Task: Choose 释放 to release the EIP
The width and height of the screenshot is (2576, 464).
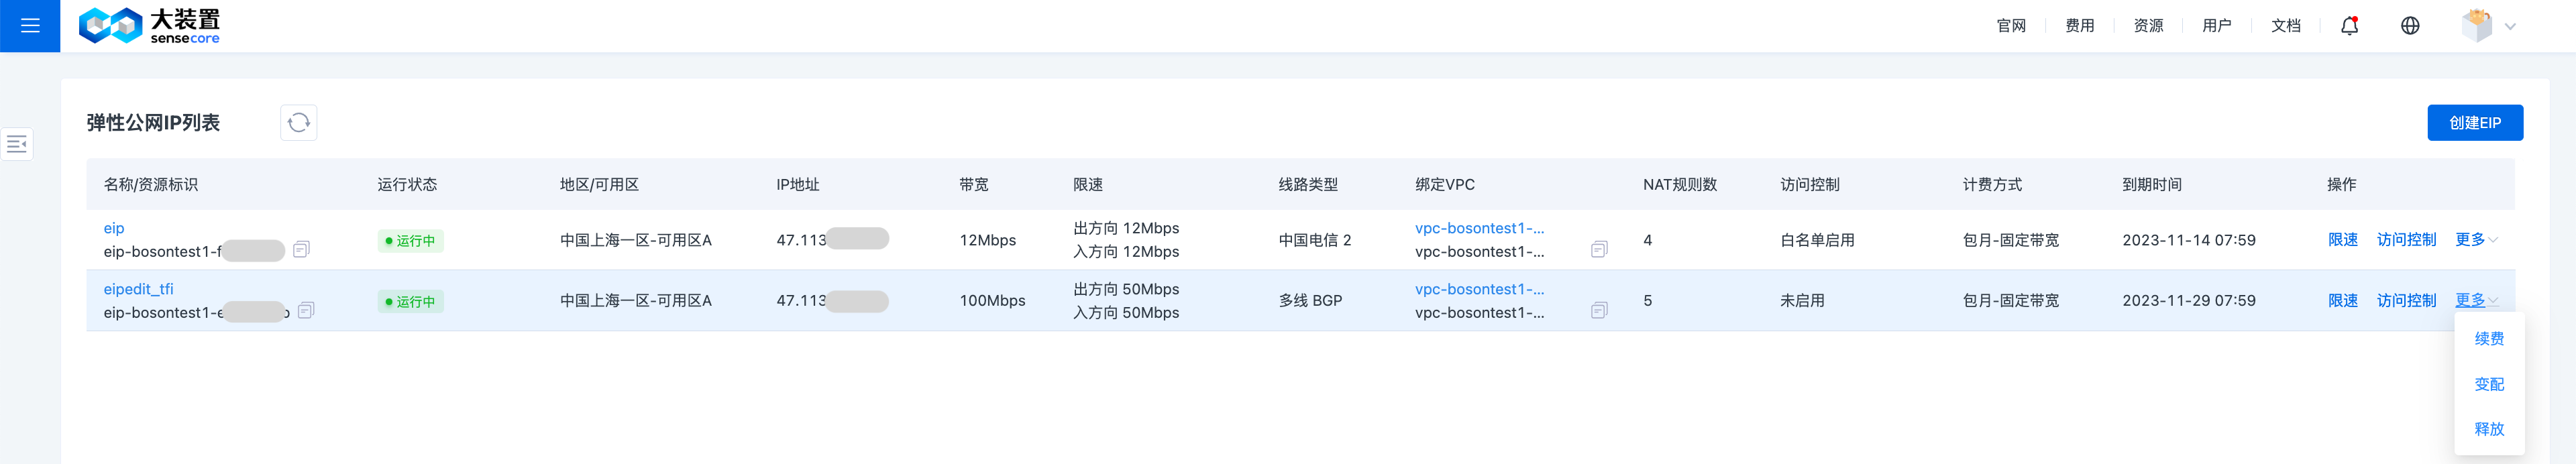Action: [x=2488, y=429]
